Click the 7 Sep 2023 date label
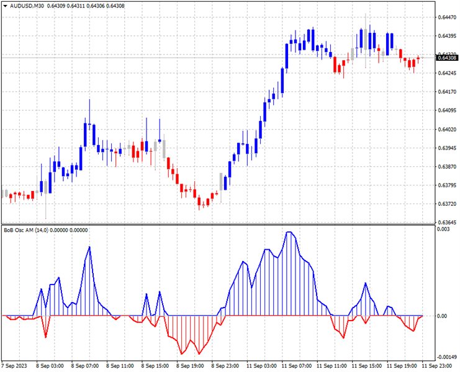 point(15,366)
